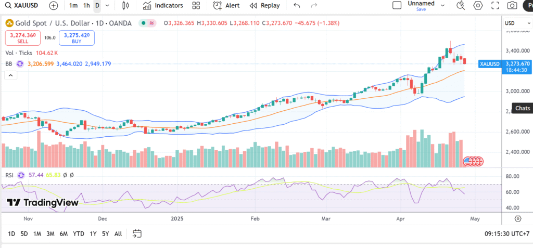Expand the time interval dropdown arrow
Image resolution: width=533 pixels, height=248 pixels.
[x=107, y=6]
